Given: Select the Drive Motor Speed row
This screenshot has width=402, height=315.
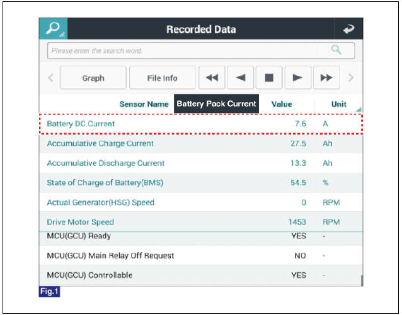Looking at the screenshot, I should click(x=201, y=222).
